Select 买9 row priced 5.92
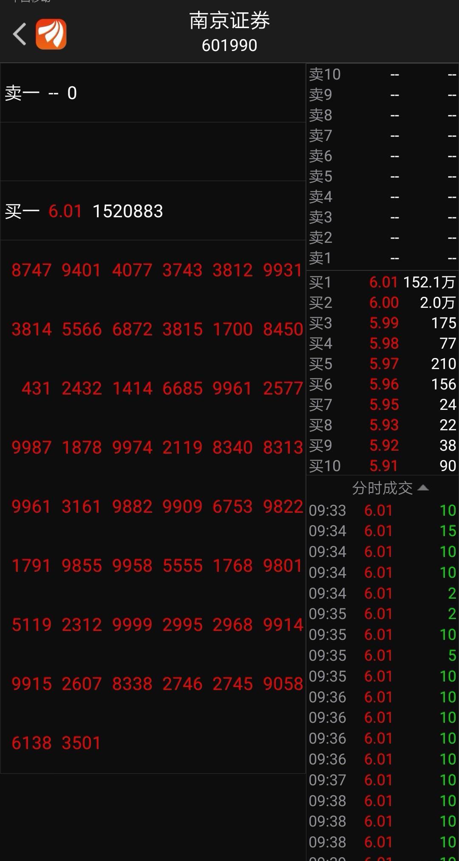The image size is (459, 861). 382,445
